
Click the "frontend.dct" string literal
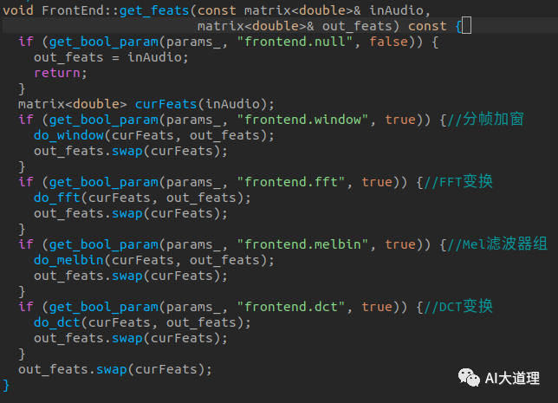(x=291, y=307)
